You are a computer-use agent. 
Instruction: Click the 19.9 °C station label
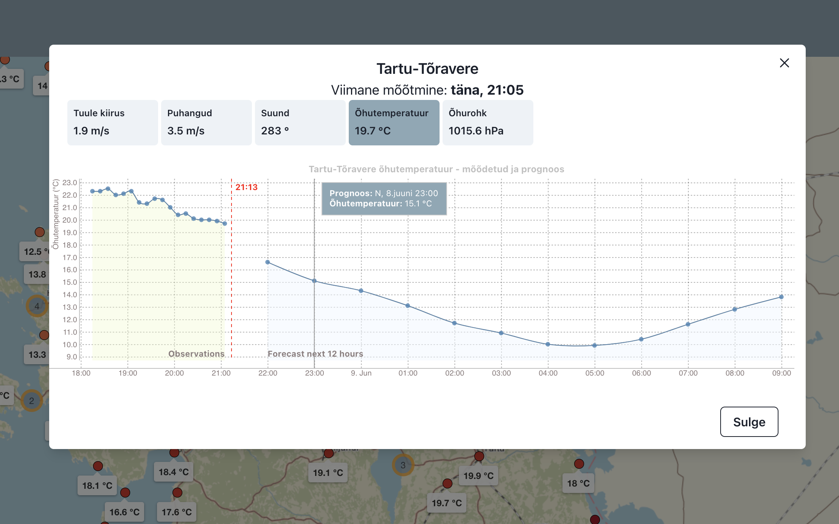[x=478, y=476]
